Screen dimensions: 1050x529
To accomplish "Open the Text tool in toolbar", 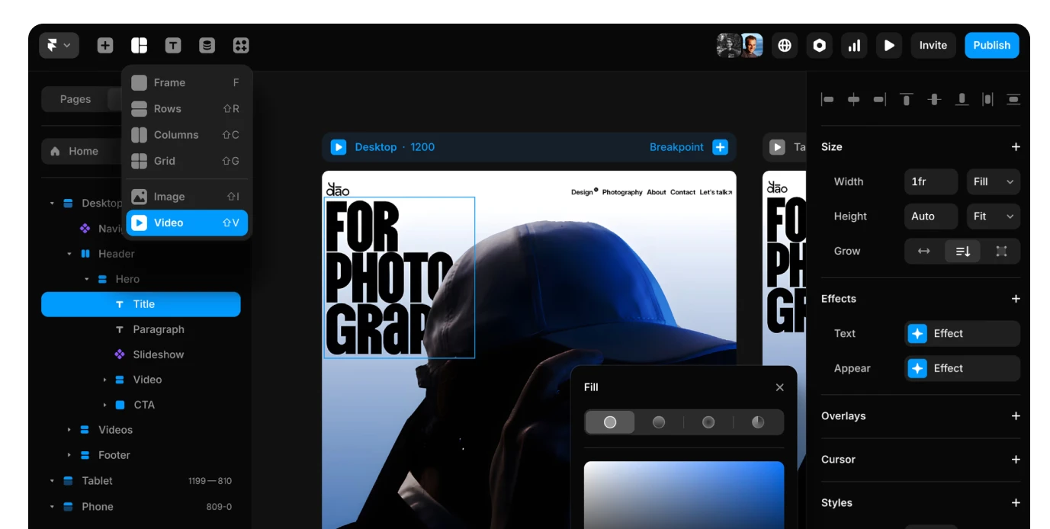I will (x=173, y=46).
